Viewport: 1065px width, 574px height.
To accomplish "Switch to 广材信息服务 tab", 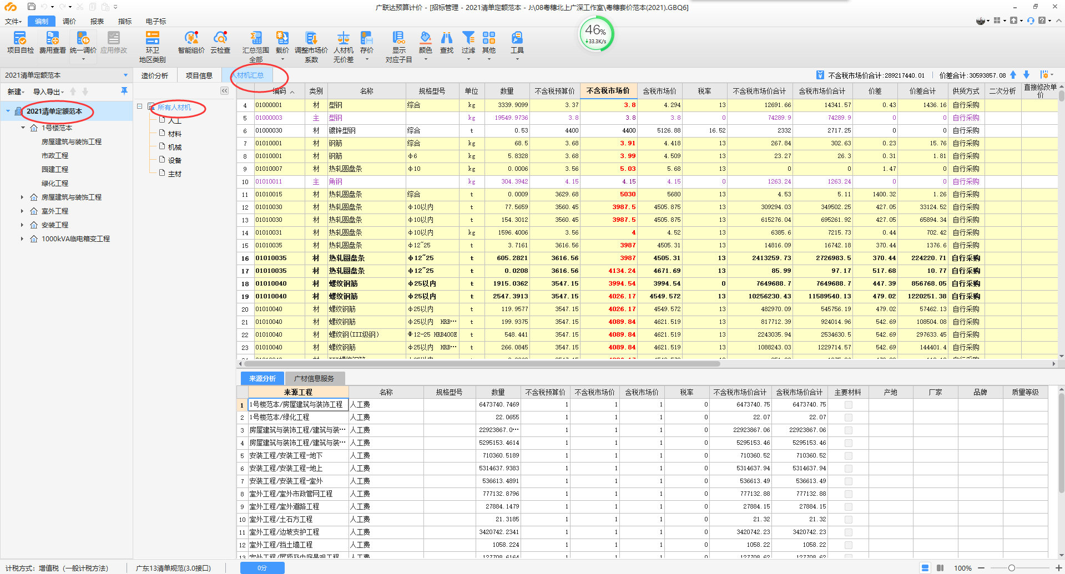I will tap(314, 379).
